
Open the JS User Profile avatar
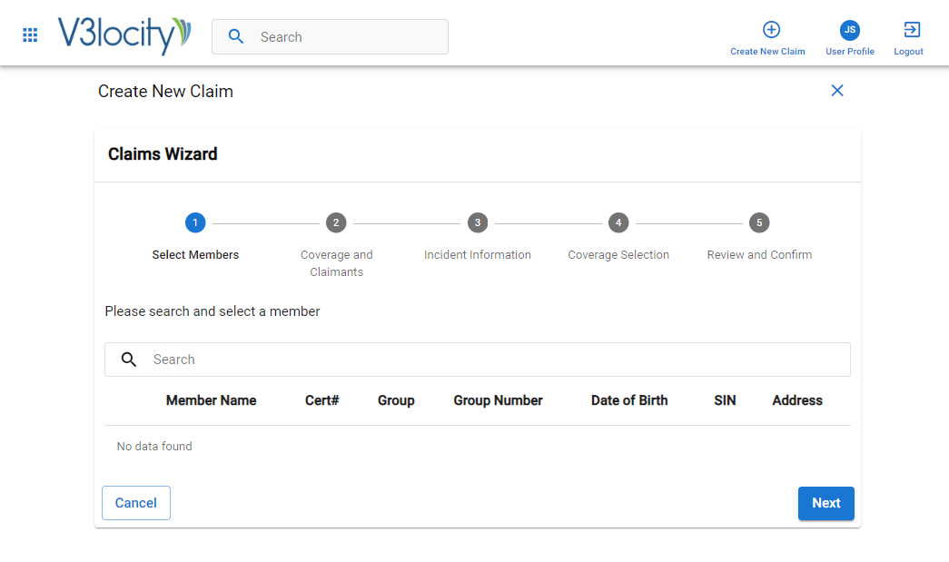pyautogui.click(x=849, y=30)
